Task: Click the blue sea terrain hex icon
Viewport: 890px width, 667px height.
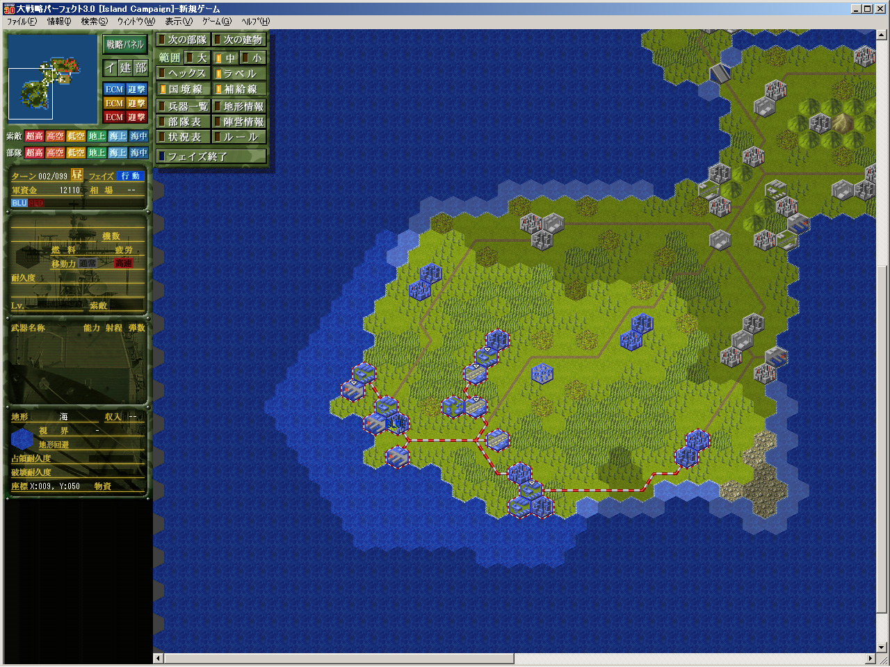Action: coord(22,438)
